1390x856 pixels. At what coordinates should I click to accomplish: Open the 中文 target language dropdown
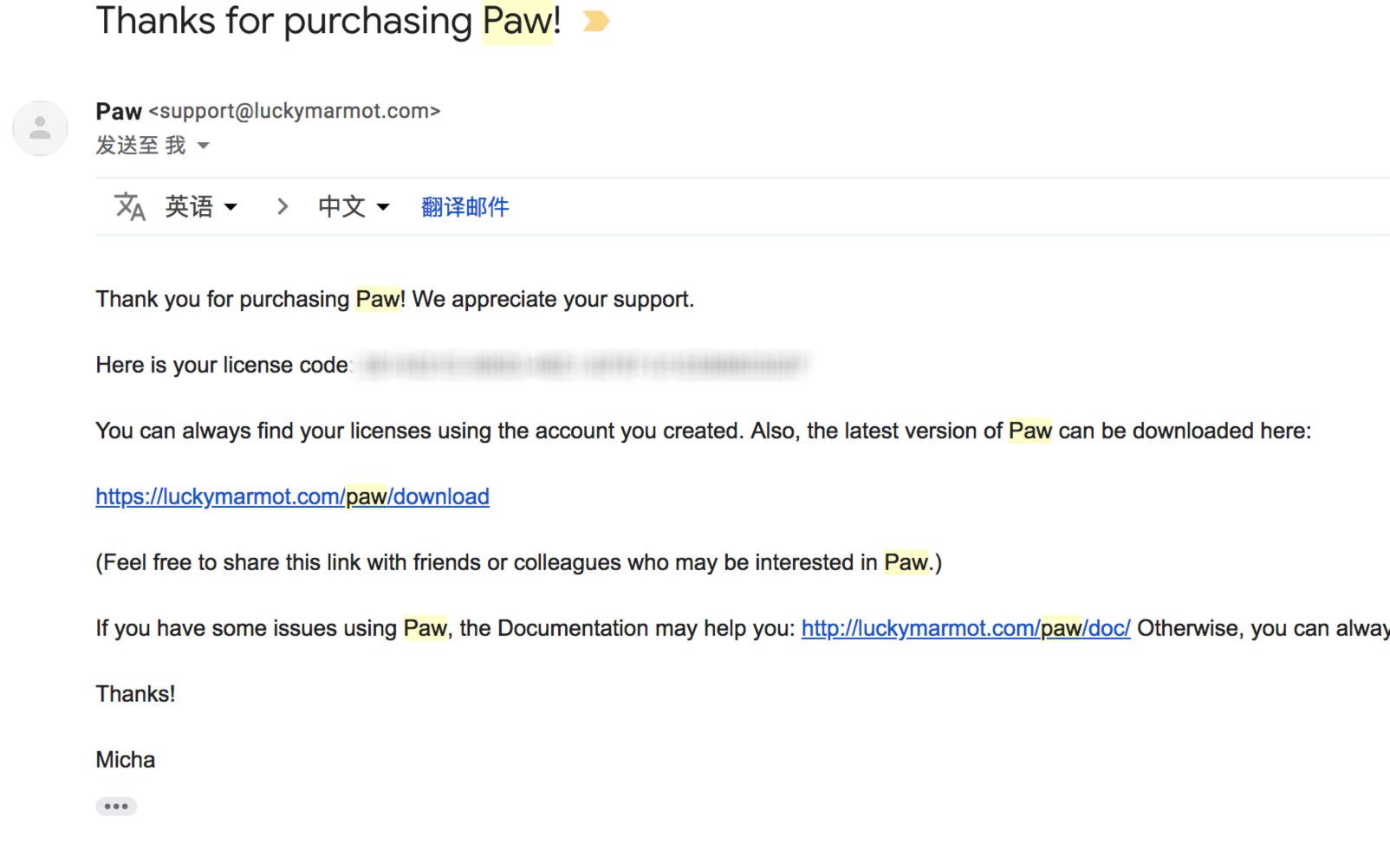pyautogui.click(x=354, y=207)
